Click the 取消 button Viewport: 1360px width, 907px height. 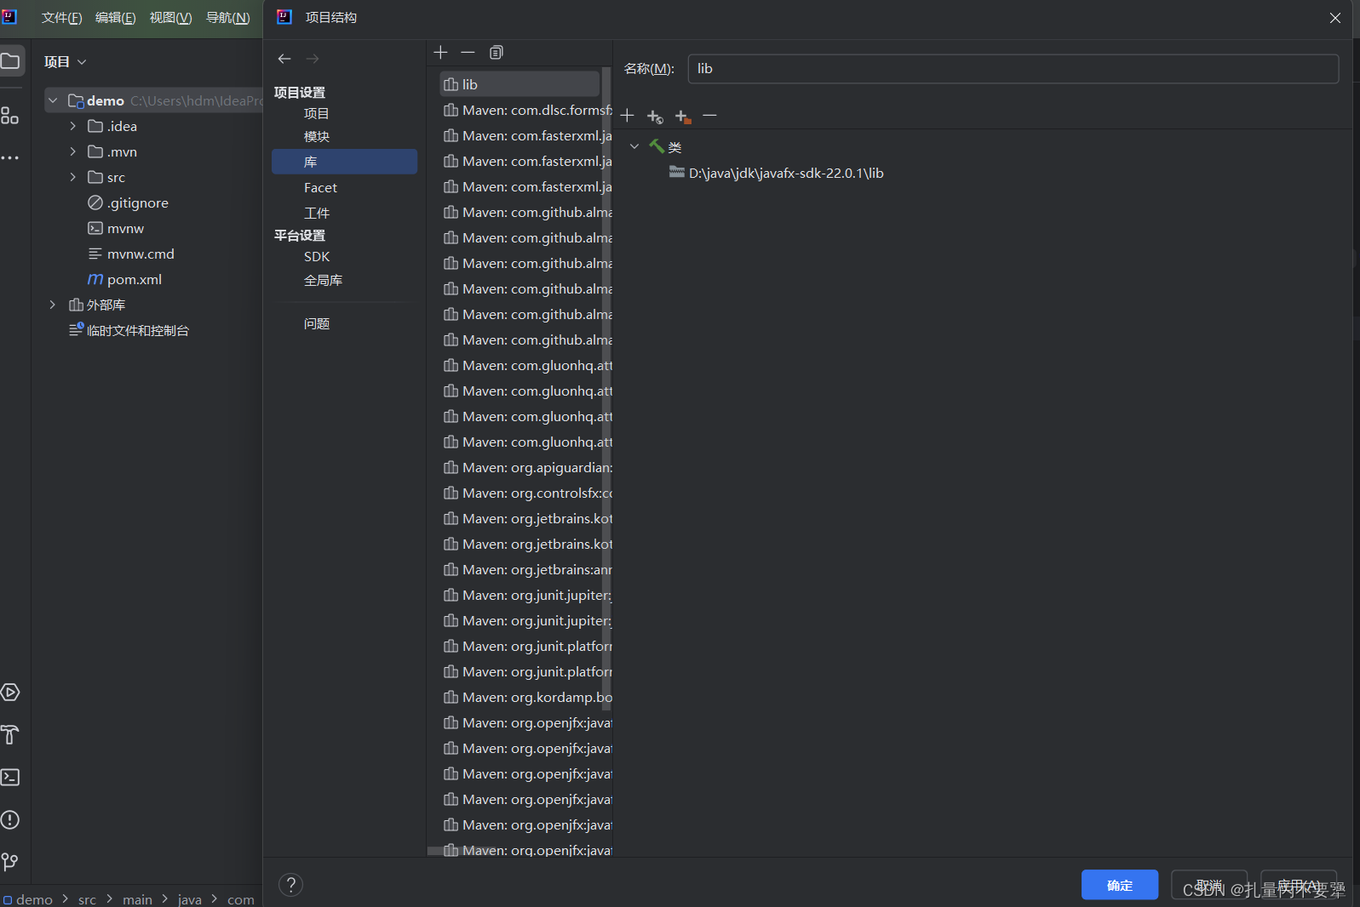click(x=1209, y=885)
